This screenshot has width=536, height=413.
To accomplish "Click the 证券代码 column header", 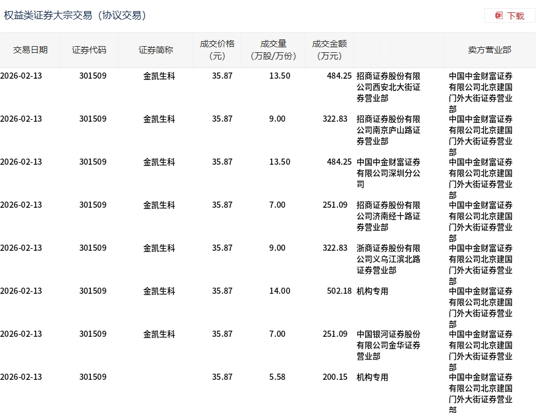I will (x=89, y=50).
